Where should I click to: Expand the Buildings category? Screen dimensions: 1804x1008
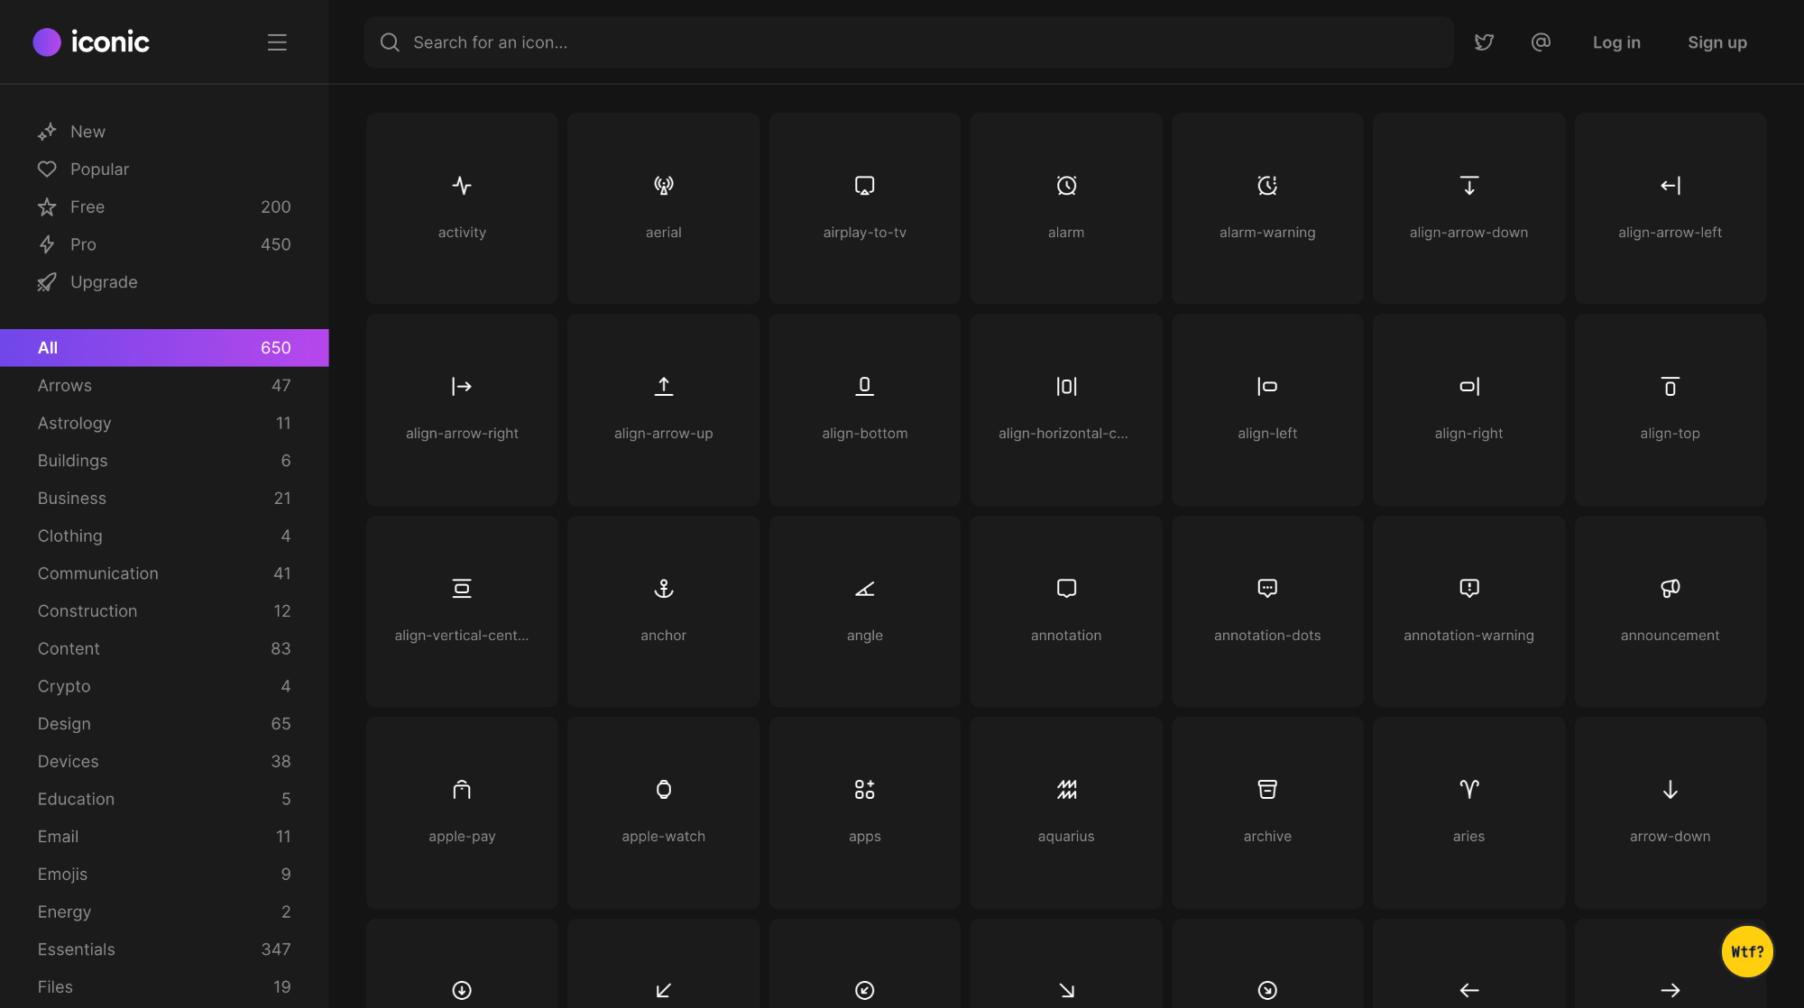click(x=72, y=460)
